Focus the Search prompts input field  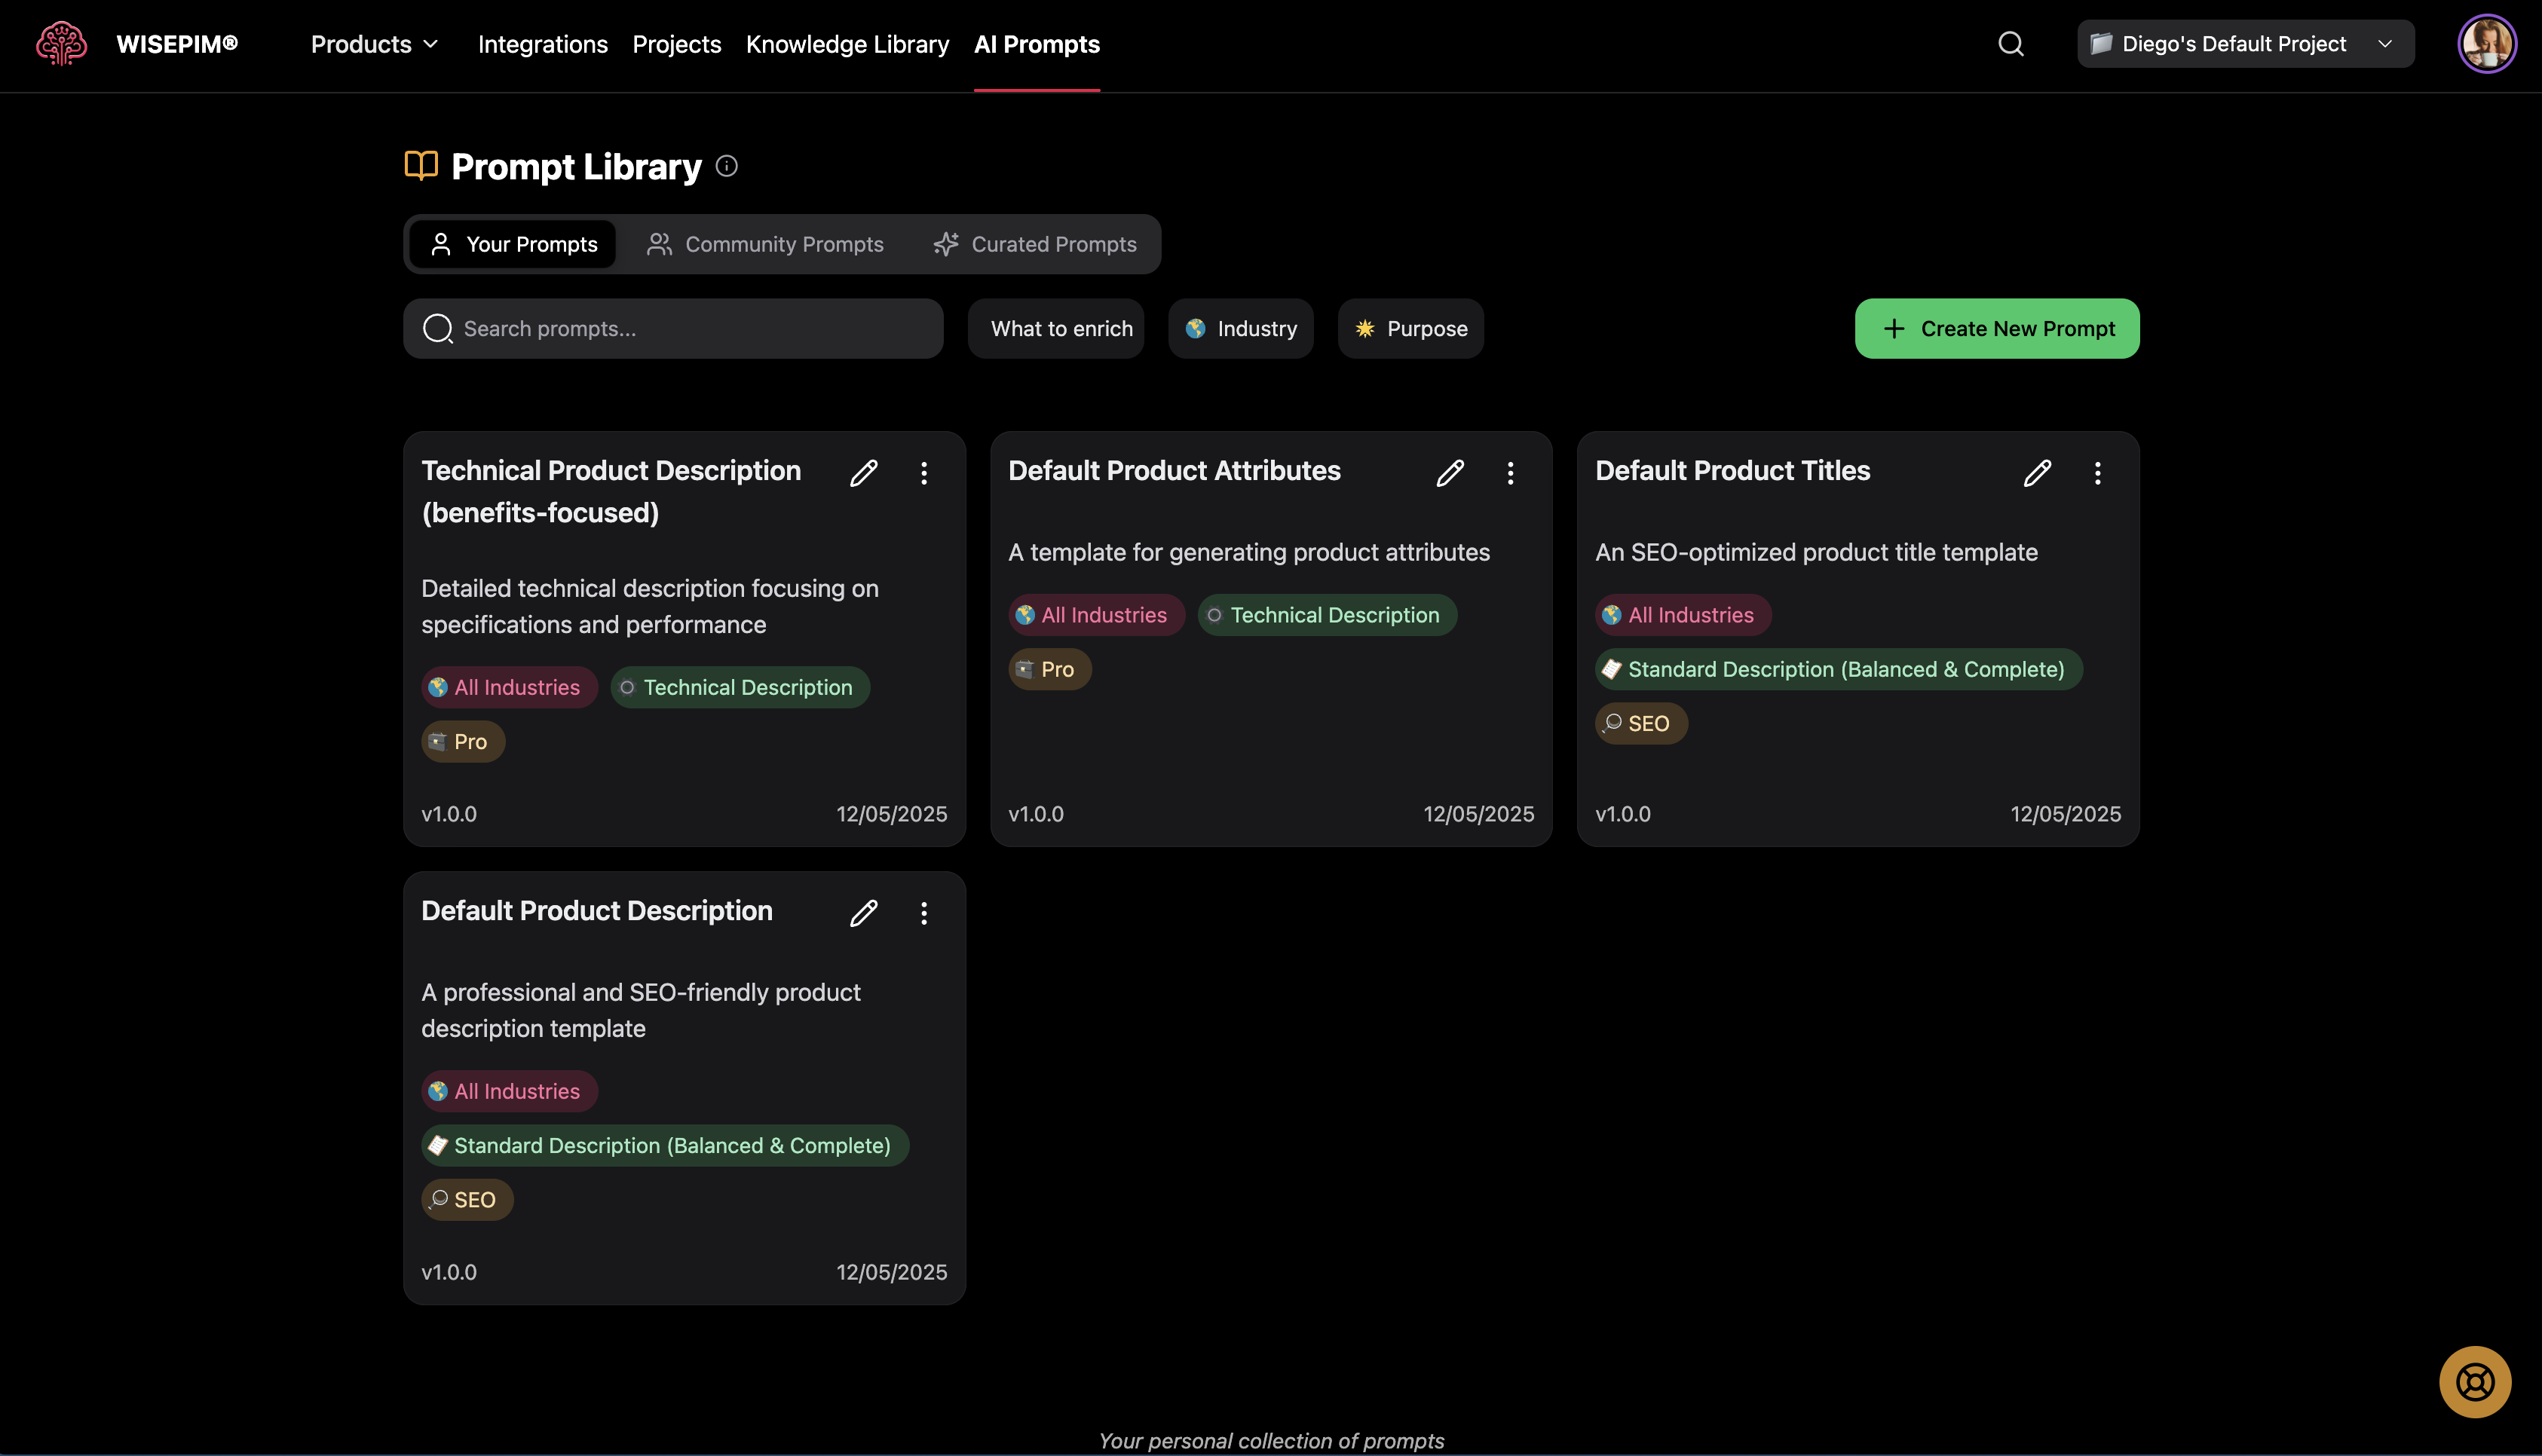click(x=690, y=329)
